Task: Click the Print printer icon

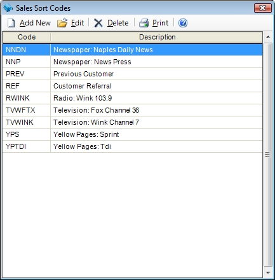Action: coord(144,23)
